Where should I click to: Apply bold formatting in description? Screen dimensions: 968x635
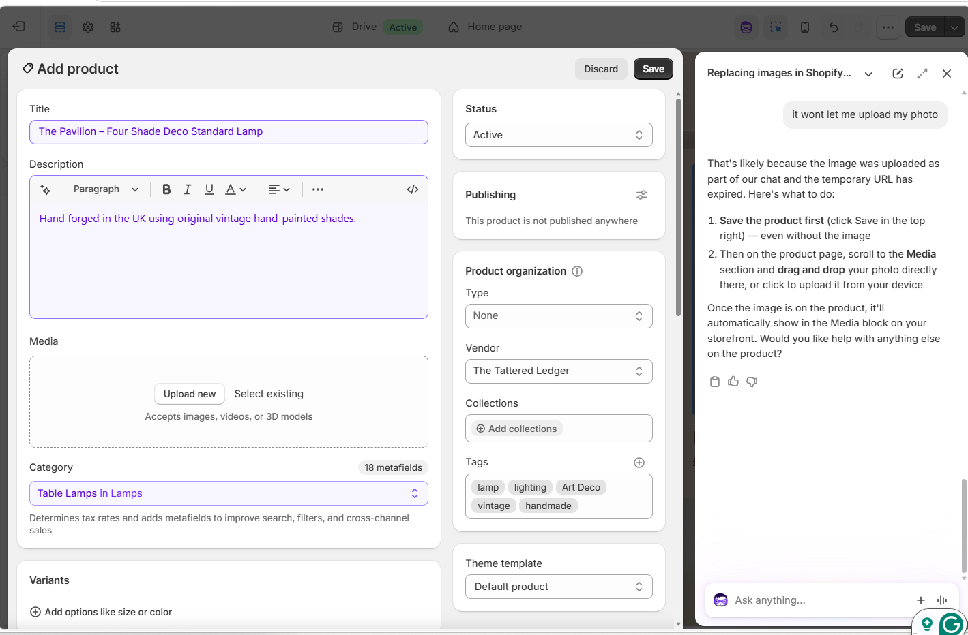[x=166, y=189]
